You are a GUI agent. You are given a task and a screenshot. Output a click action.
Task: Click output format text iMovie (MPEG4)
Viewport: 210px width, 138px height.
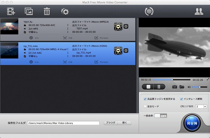point(100,22)
